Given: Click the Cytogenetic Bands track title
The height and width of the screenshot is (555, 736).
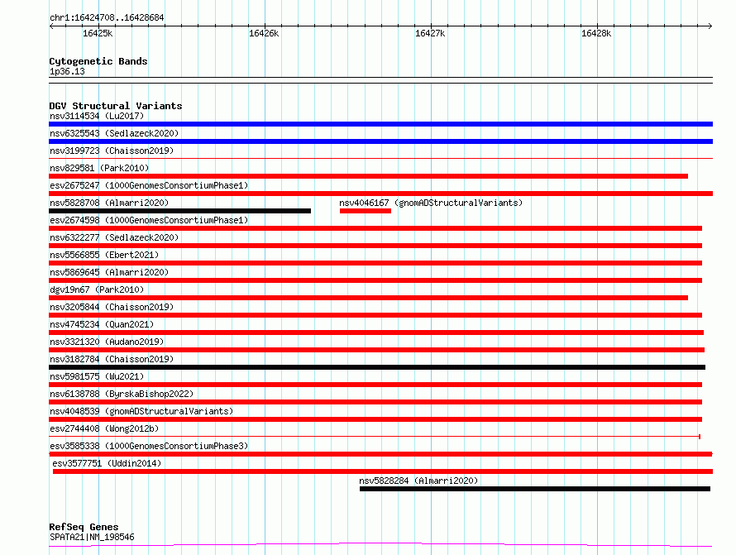Looking at the screenshot, I should (98, 61).
